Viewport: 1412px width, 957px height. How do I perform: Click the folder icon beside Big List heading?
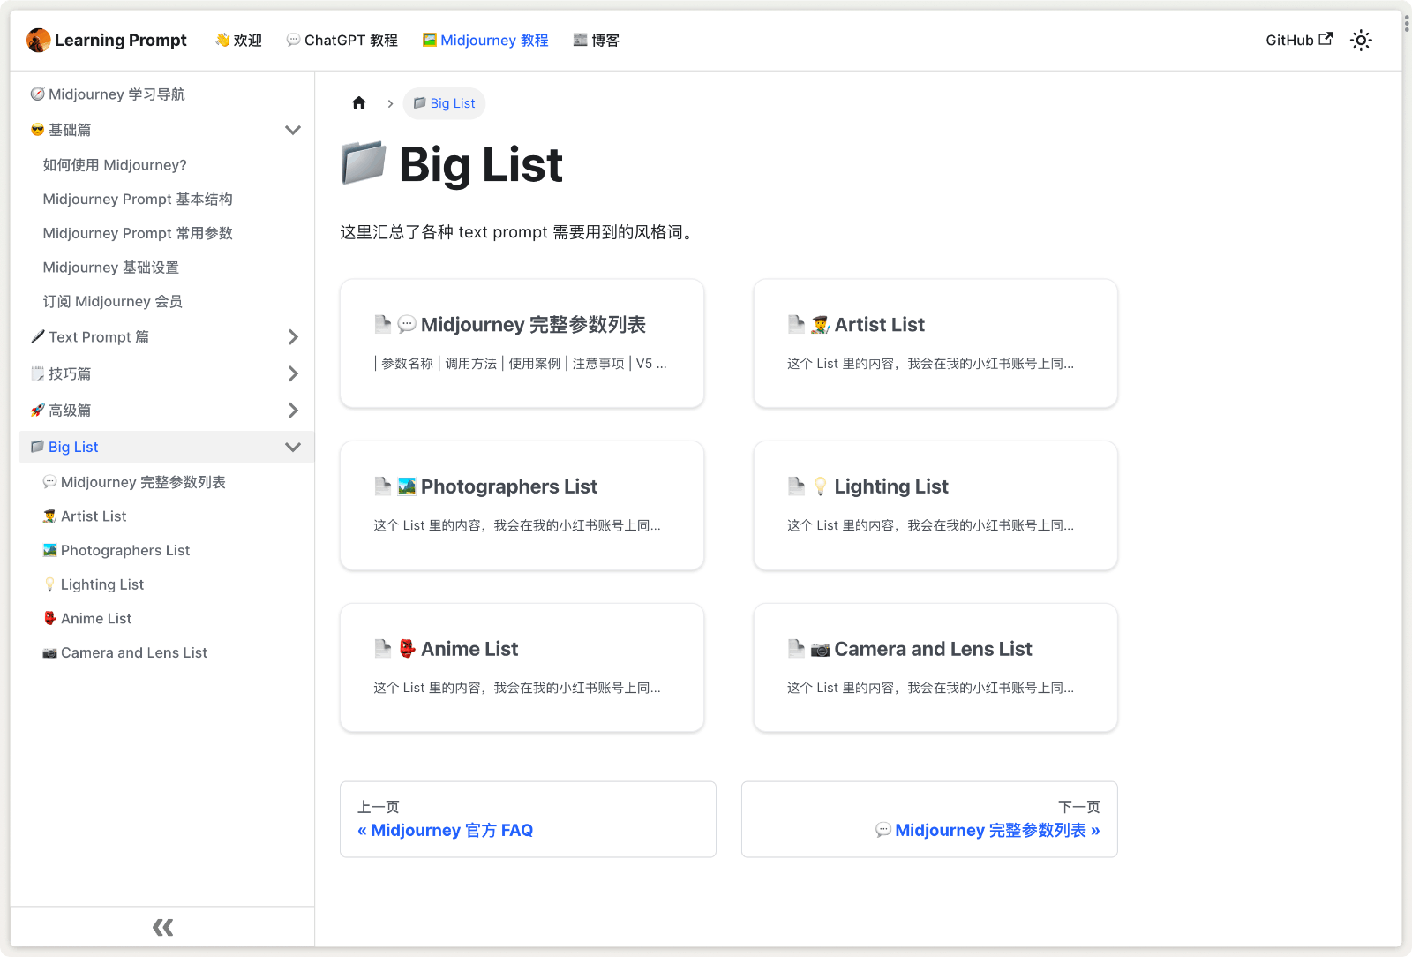click(x=364, y=162)
